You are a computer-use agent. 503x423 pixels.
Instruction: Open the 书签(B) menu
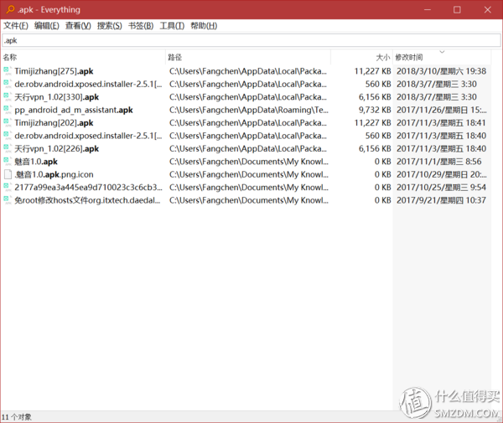141,26
